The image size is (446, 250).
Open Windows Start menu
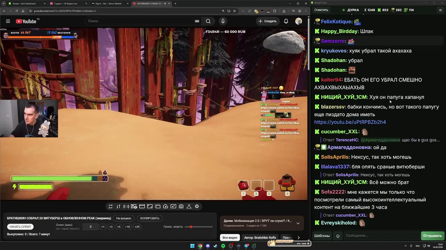click(x=192, y=246)
